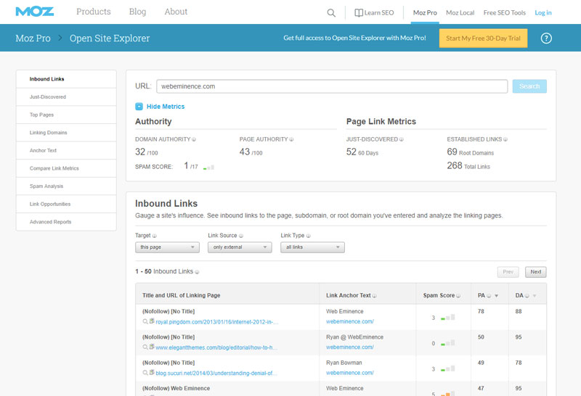Click spam score bar in elegantthemes.com row
This screenshot has width=581, height=396.
pos(448,343)
